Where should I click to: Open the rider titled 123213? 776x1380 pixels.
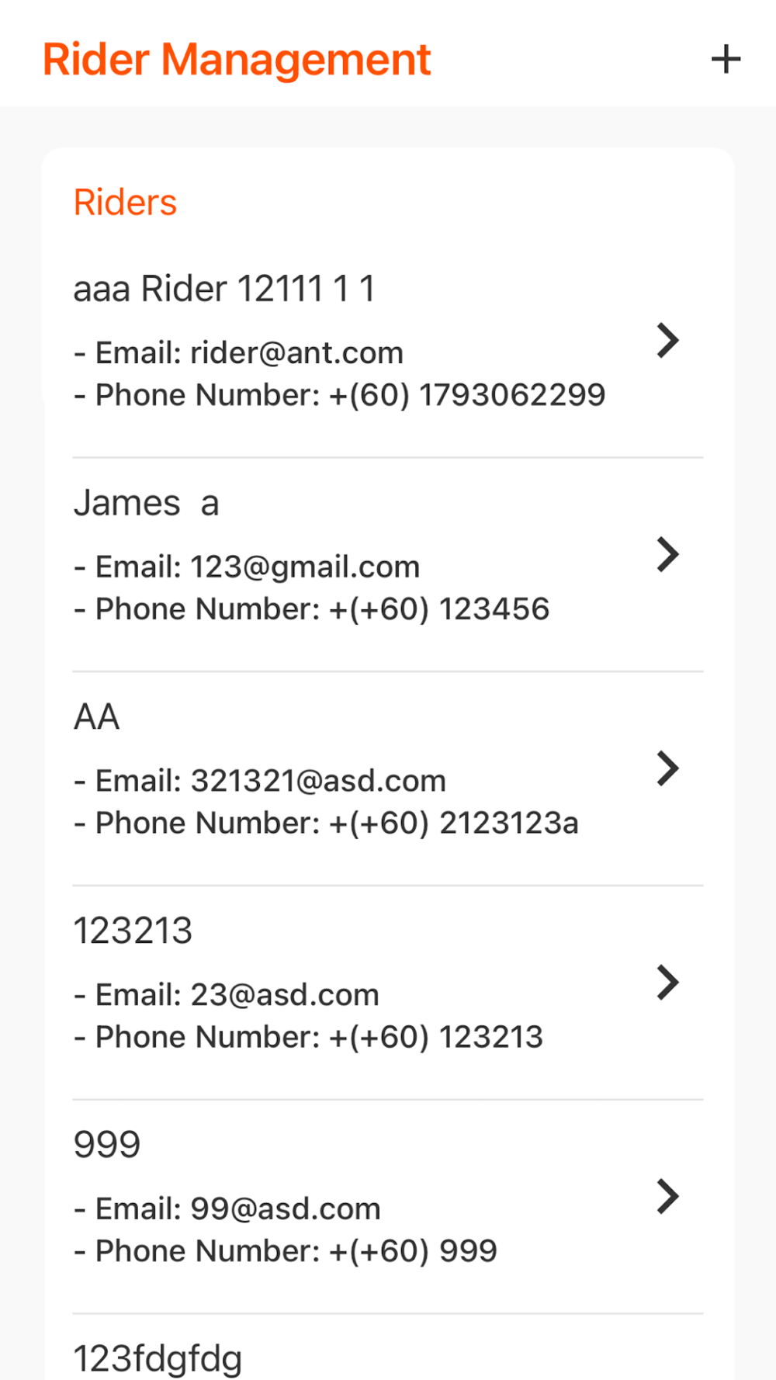[x=133, y=931]
